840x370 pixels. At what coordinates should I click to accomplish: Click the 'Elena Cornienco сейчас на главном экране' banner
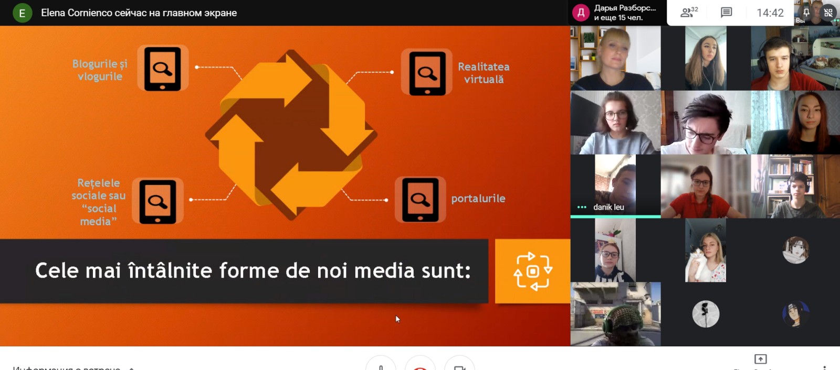click(139, 13)
